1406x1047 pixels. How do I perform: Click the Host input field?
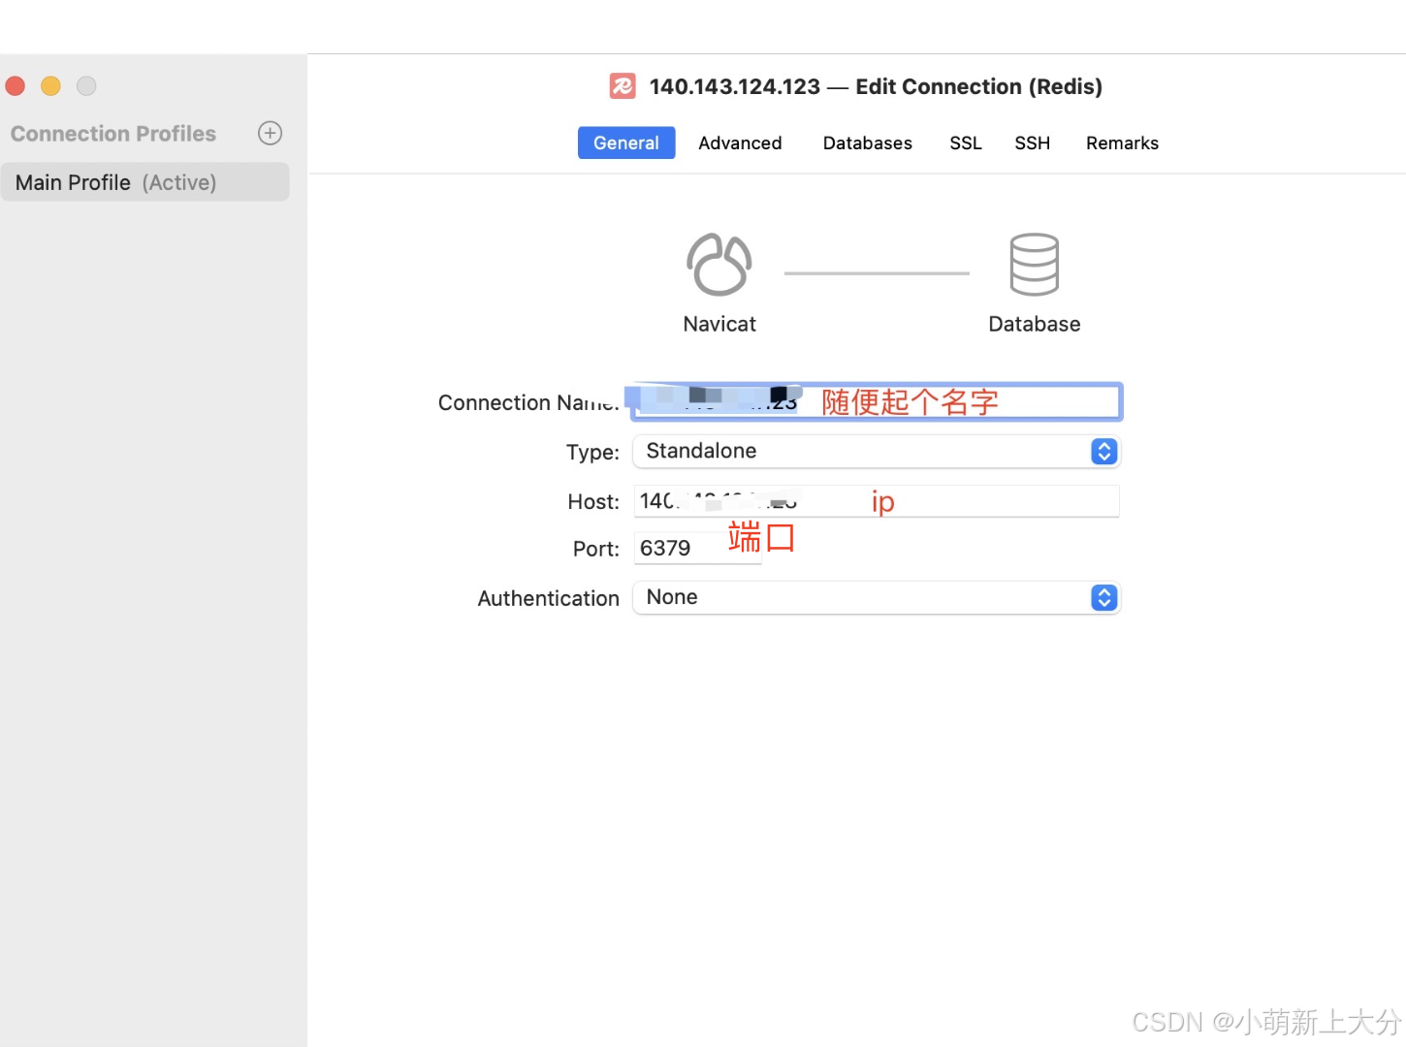coord(877,501)
